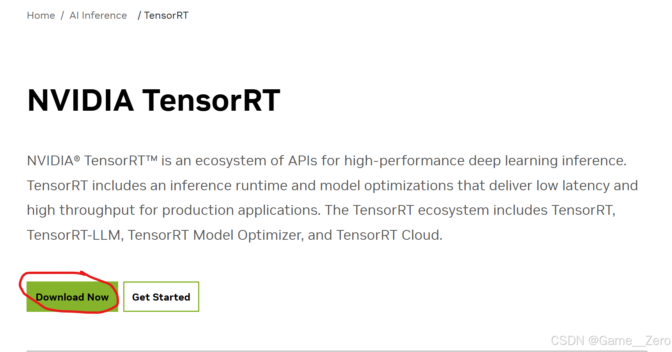Click the breadcrumb navigation bar
672x352 pixels.
tap(107, 15)
